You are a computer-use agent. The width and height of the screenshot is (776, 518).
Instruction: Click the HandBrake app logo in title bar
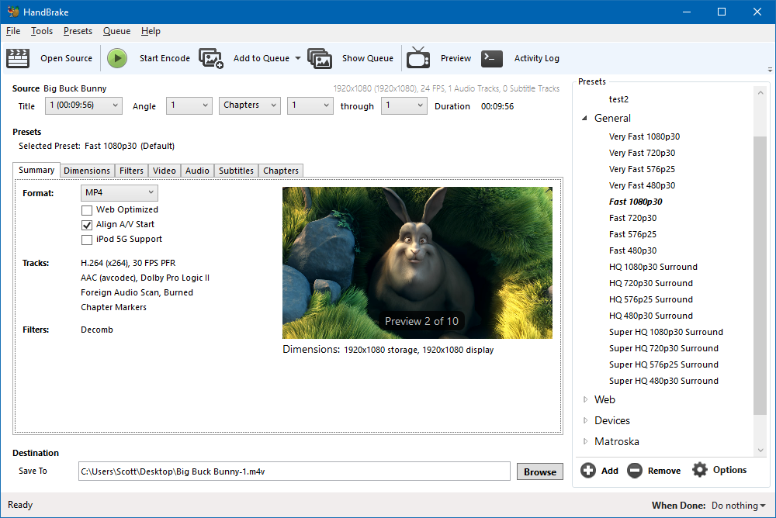(x=13, y=12)
